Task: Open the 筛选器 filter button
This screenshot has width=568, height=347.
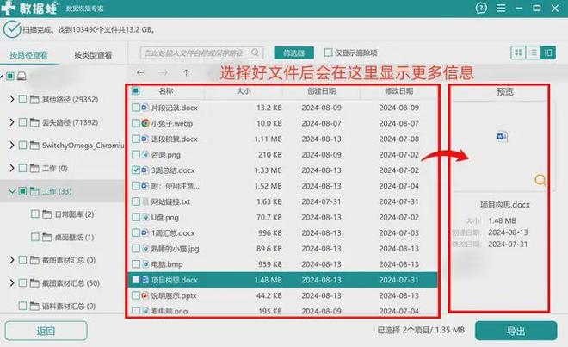Action: tap(293, 53)
